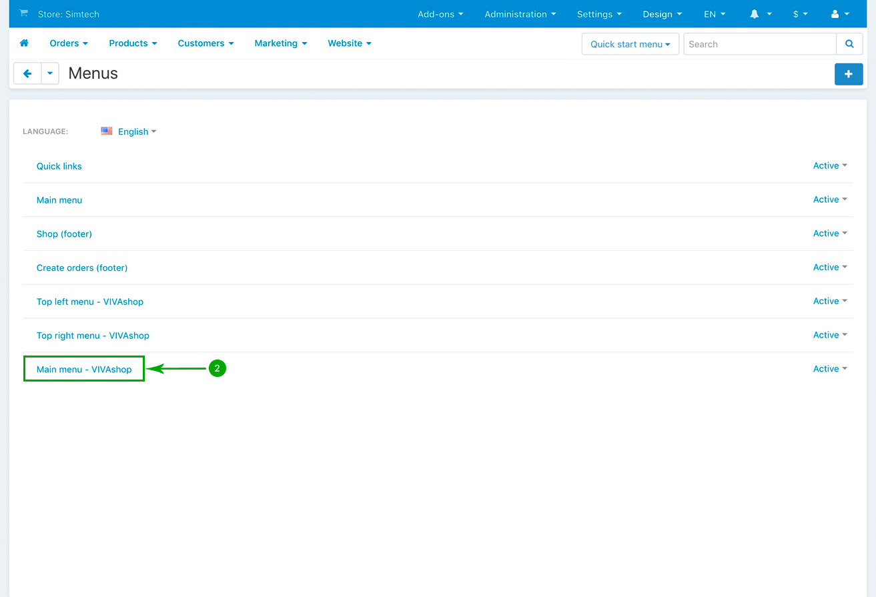Expand the Quick start menu dropdown

630,44
